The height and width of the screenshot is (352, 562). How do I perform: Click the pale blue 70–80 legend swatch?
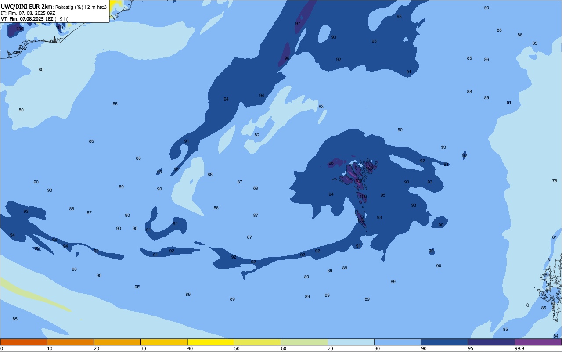(351, 342)
